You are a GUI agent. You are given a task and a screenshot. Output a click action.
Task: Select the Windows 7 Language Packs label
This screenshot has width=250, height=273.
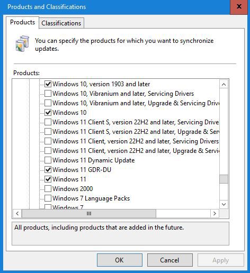91,198
